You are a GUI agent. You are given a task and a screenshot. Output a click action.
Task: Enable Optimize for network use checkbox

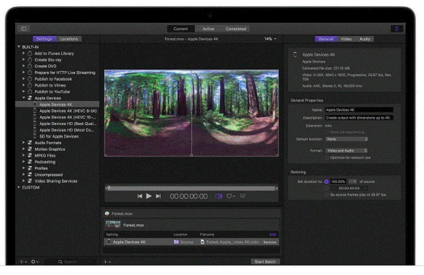point(327,158)
